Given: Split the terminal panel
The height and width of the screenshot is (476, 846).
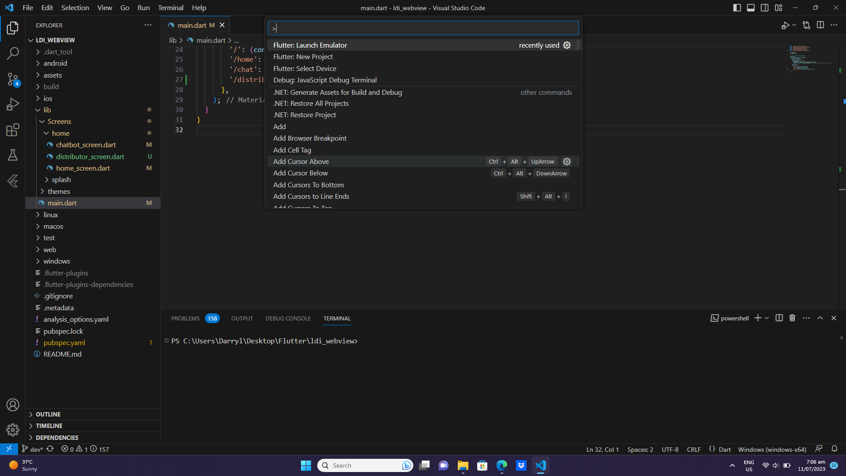Looking at the screenshot, I should [779, 318].
